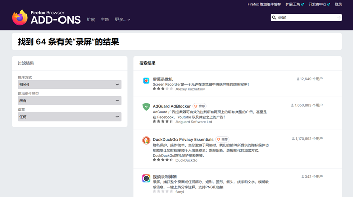
Task: Focus the search field containing 录屏
Action: pos(306,18)
